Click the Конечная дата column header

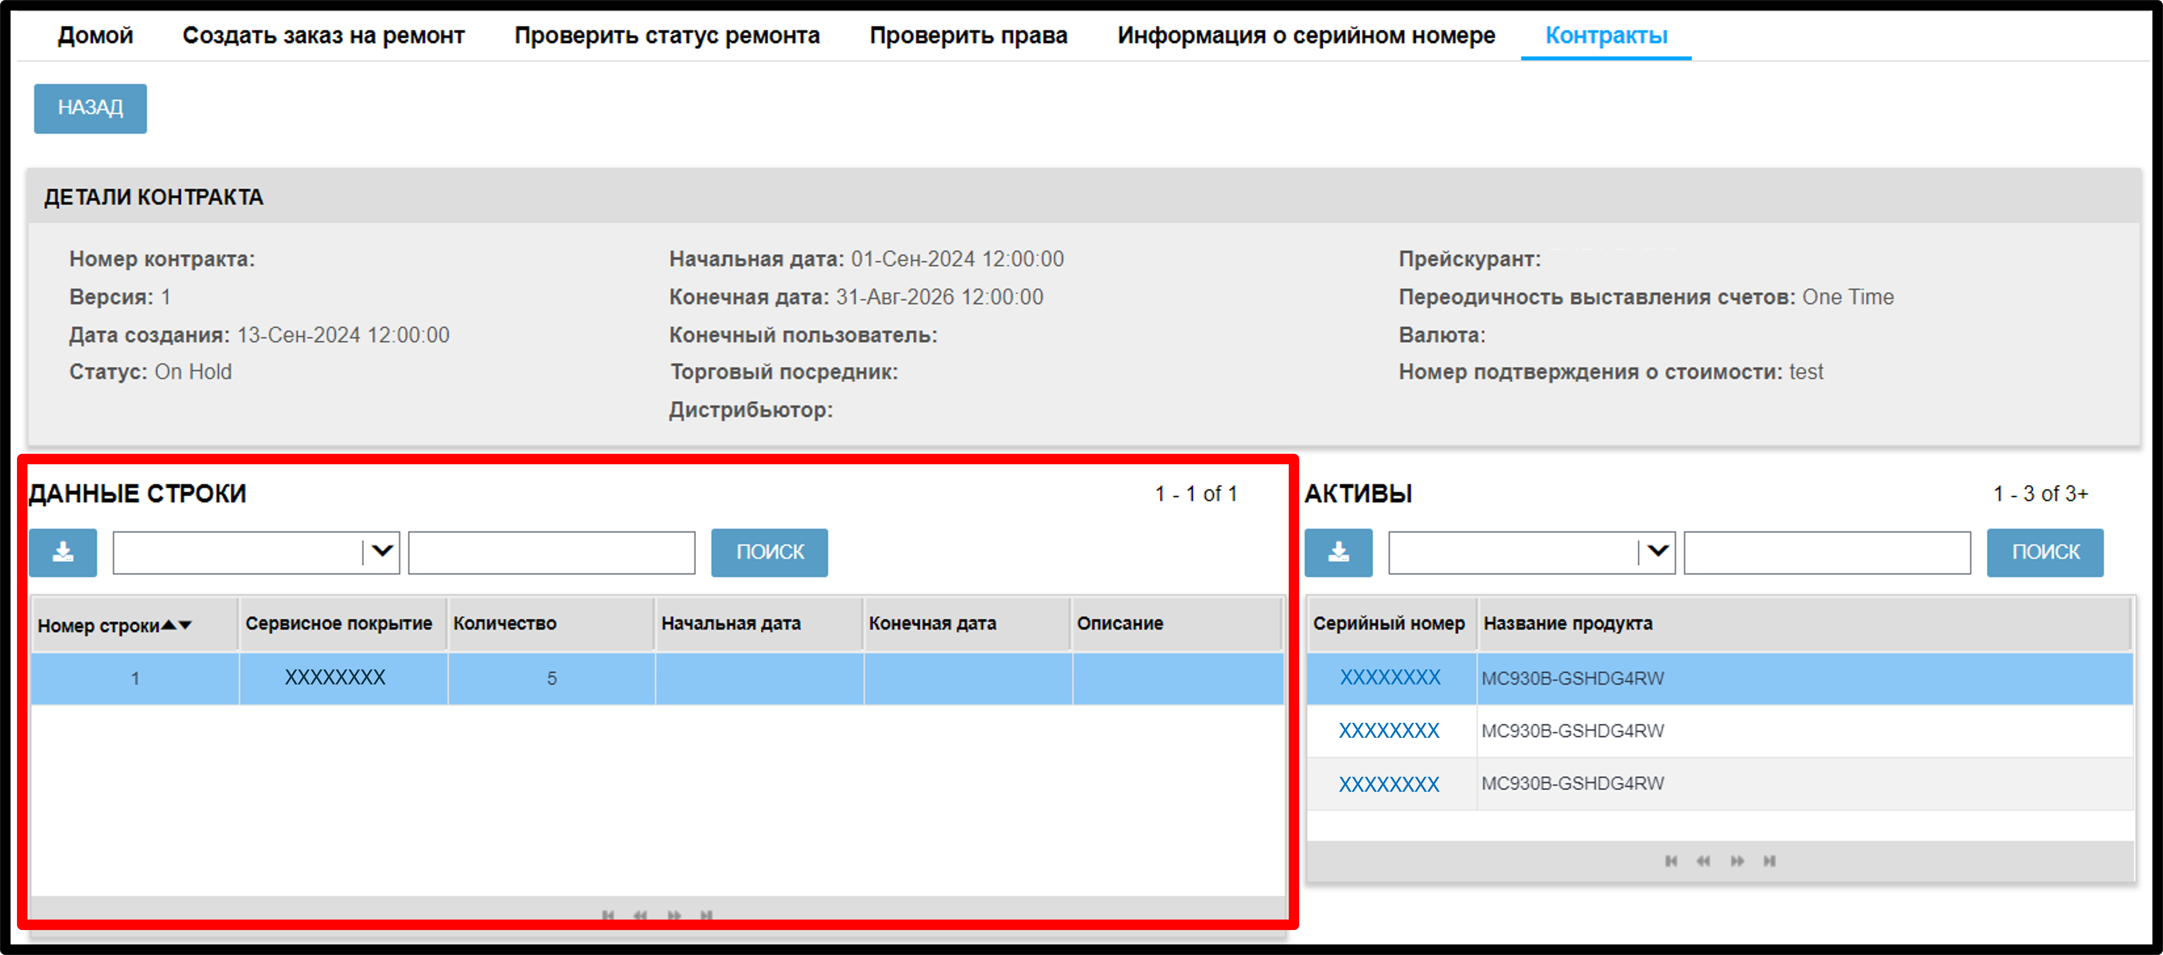967,624
